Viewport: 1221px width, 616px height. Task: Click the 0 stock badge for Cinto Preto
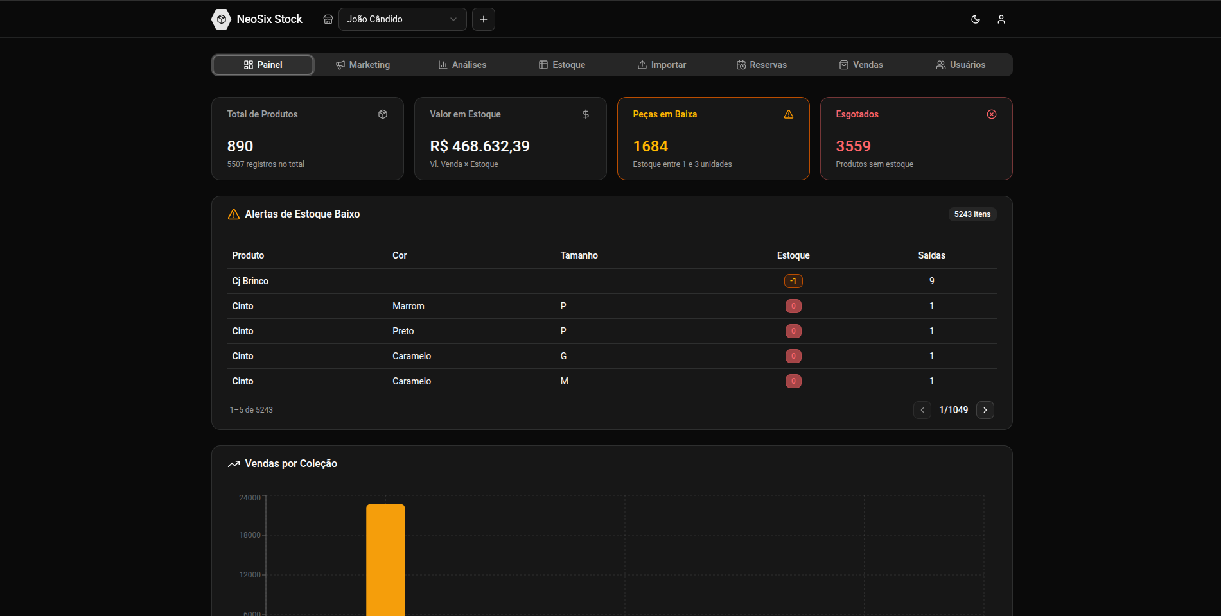tap(793, 331)
